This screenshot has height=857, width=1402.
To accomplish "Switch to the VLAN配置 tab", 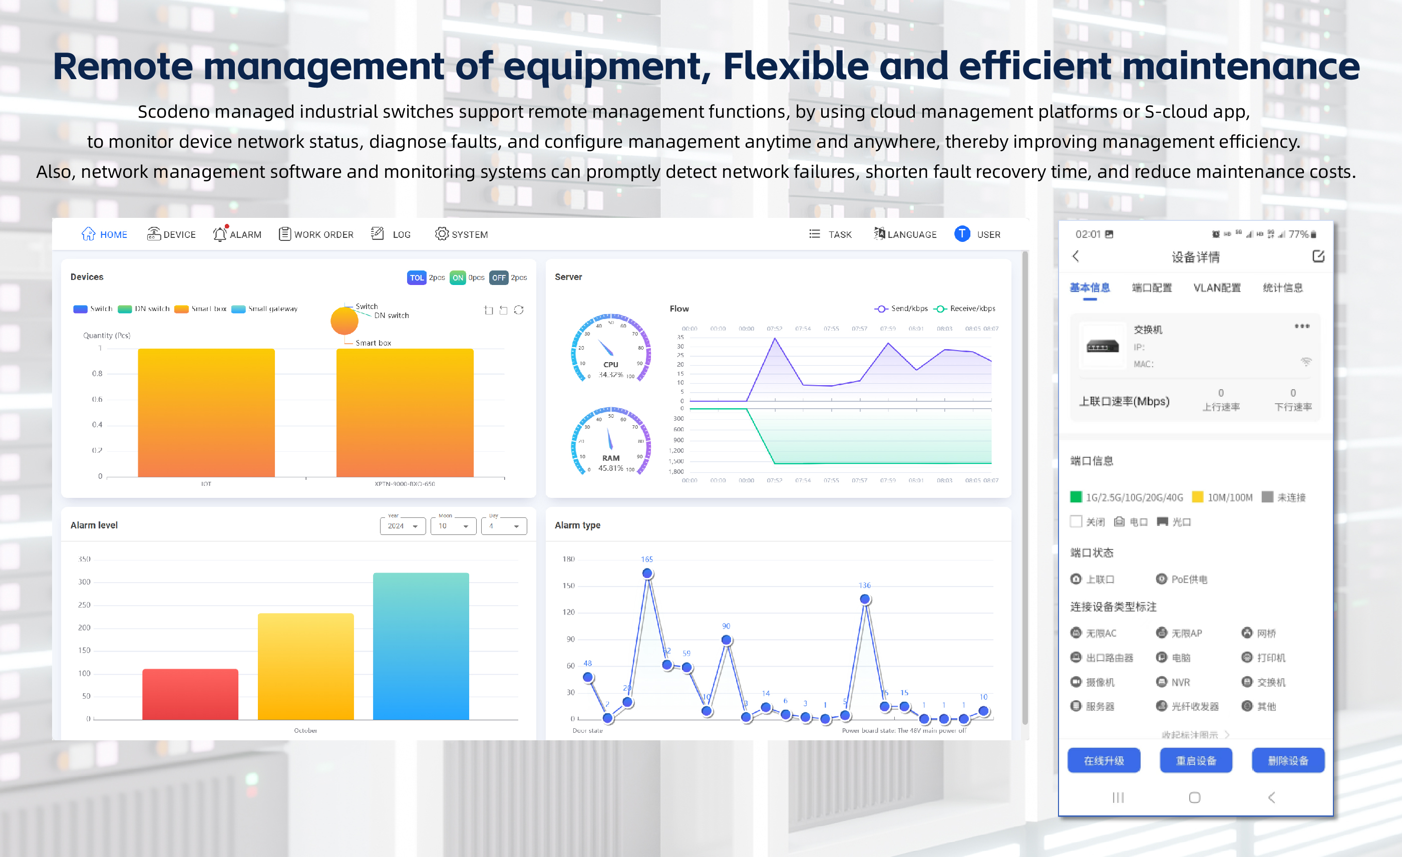I will coord(1217,288).
